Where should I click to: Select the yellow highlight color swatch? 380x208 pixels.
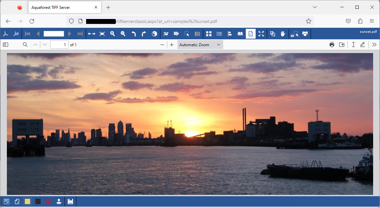coord(27,201)
